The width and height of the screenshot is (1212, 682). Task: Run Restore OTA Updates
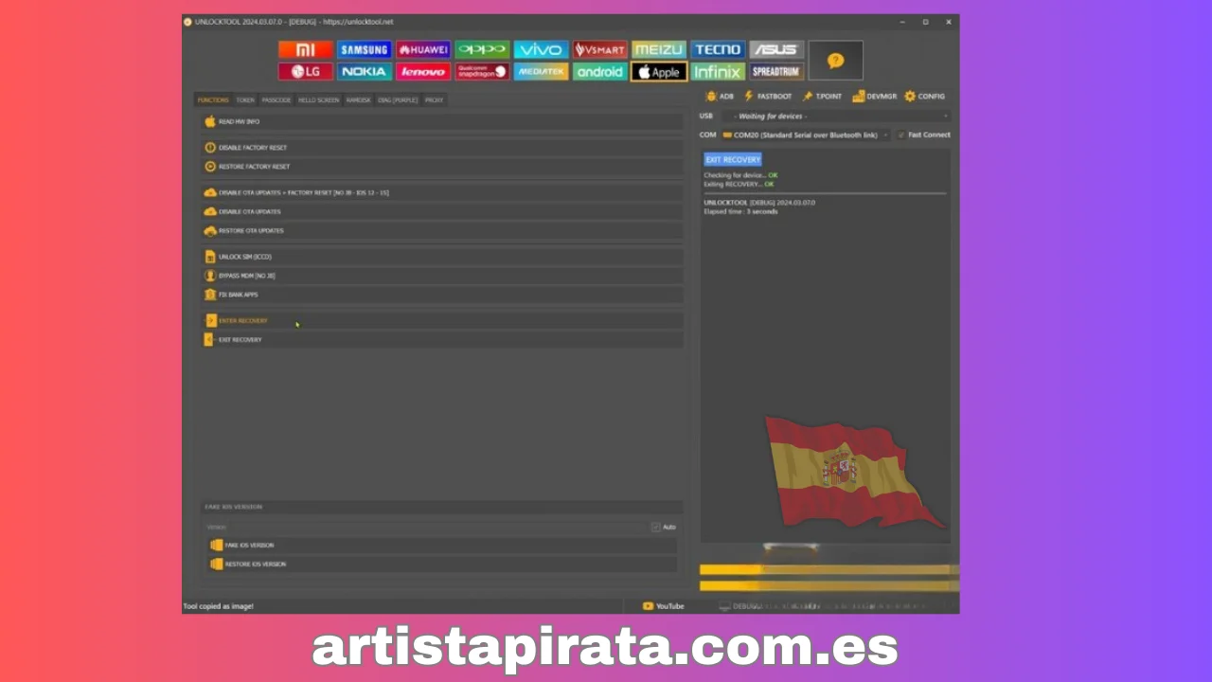tap(442, 230)
